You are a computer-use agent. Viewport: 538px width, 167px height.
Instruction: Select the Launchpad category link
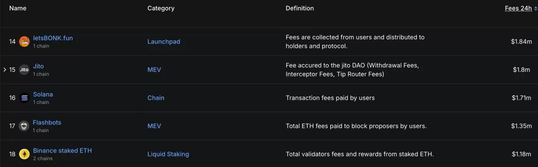[164, 42]
